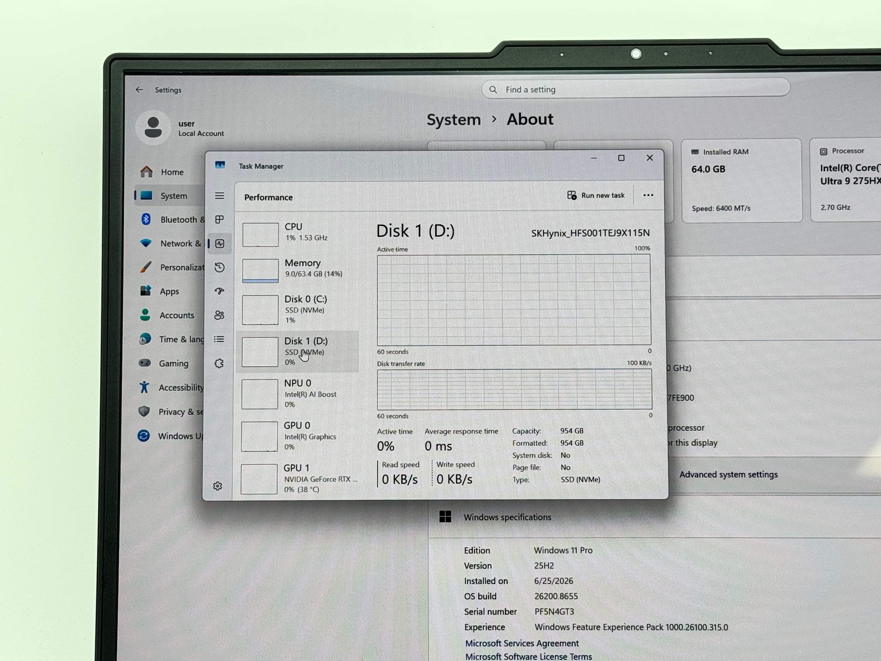Screen dimensions: 881x661
Task: Open Task Manager settings gear icon
Action: tap(217, 486)
